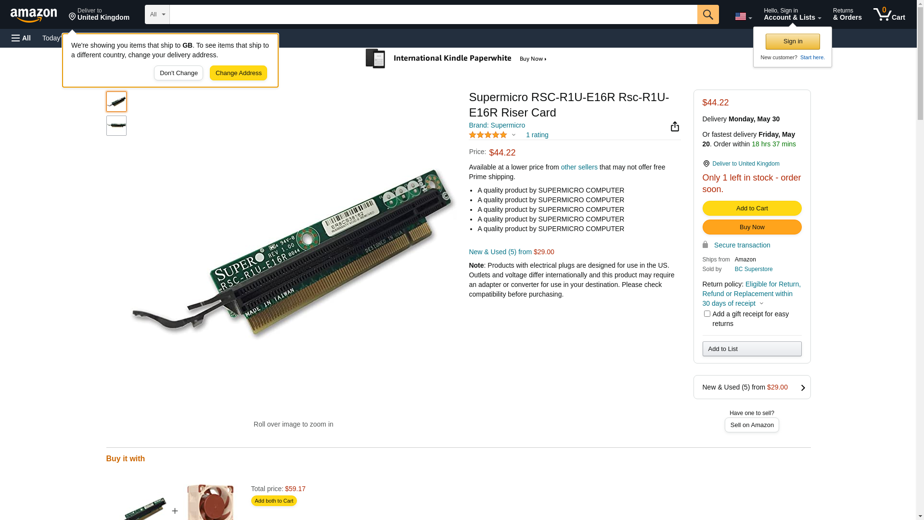The width and height of the screenshot is (924, 520).
Task: Click the share icon beside the product title
Action: (675, 126)
